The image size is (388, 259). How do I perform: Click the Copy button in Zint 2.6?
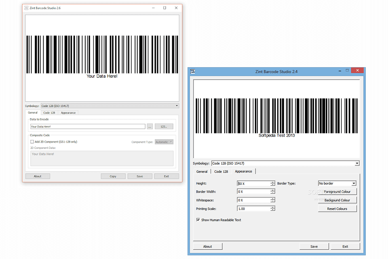113,176
